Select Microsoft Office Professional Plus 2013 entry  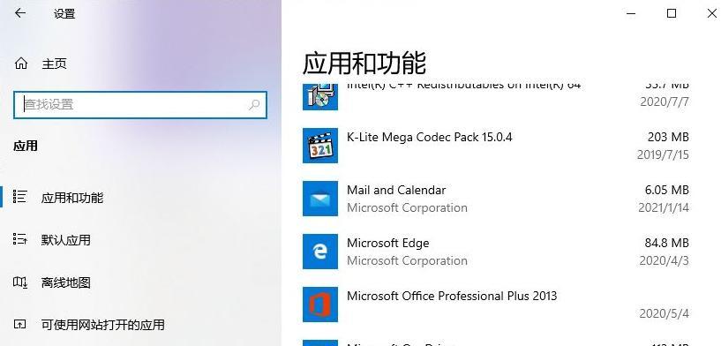point(496,305)
